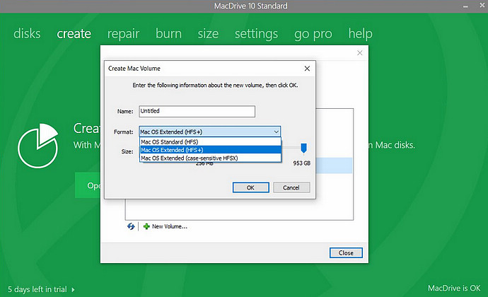The height and width of the screenshot is (297, 488).
Task: Open the repair tab
Action: [x=123, y=34]
